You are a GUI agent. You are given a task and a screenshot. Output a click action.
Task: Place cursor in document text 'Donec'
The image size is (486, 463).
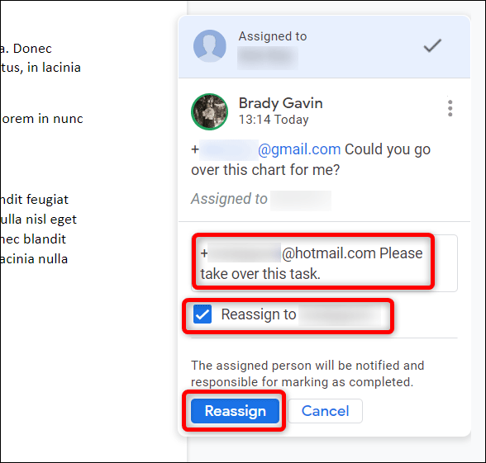32,49
